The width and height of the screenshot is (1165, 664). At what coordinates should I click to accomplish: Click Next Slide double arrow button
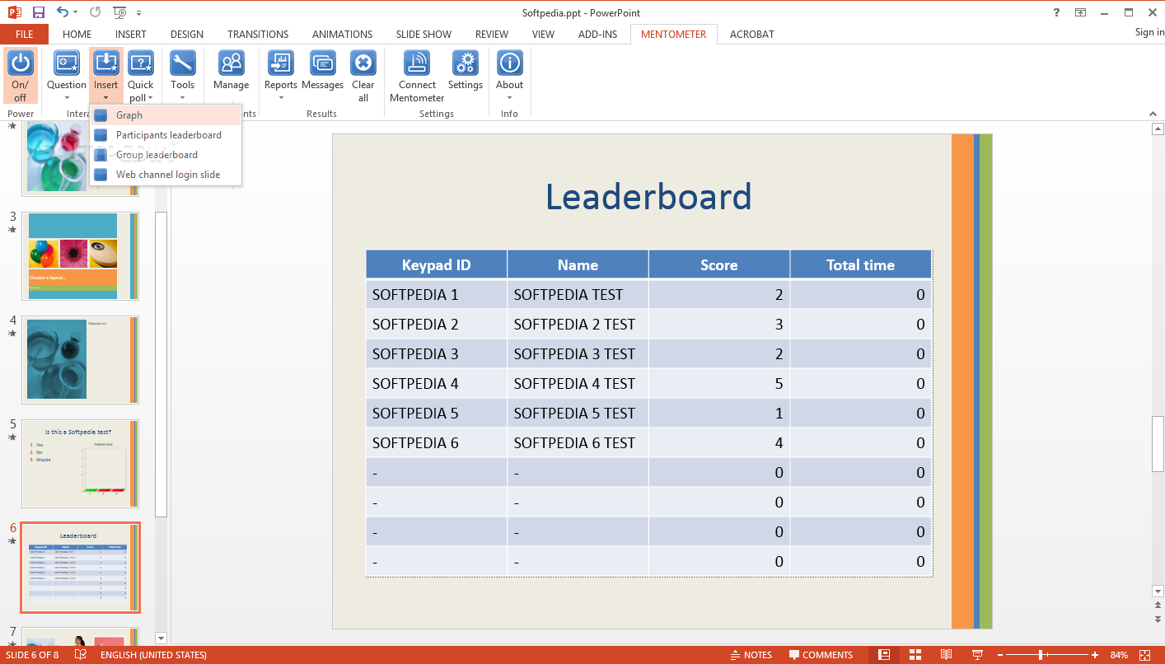1158,620
